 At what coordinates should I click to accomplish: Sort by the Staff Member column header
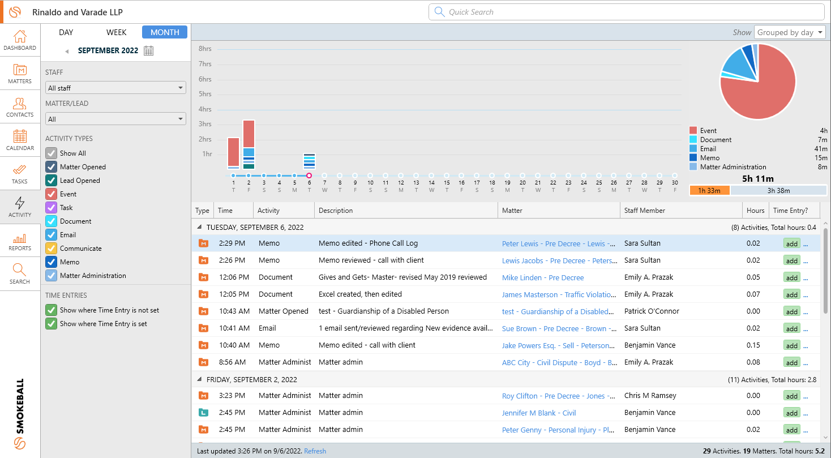tap(681, 211)
